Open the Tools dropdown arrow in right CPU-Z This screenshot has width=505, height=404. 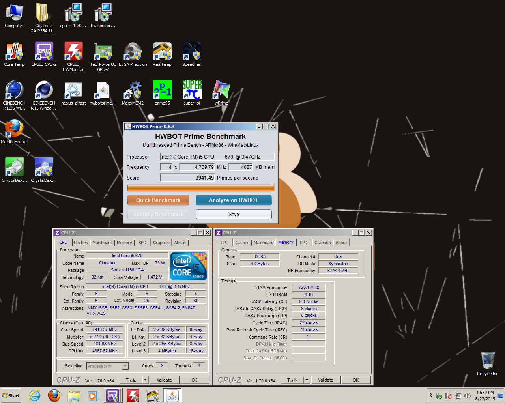[x=307, y=380]
